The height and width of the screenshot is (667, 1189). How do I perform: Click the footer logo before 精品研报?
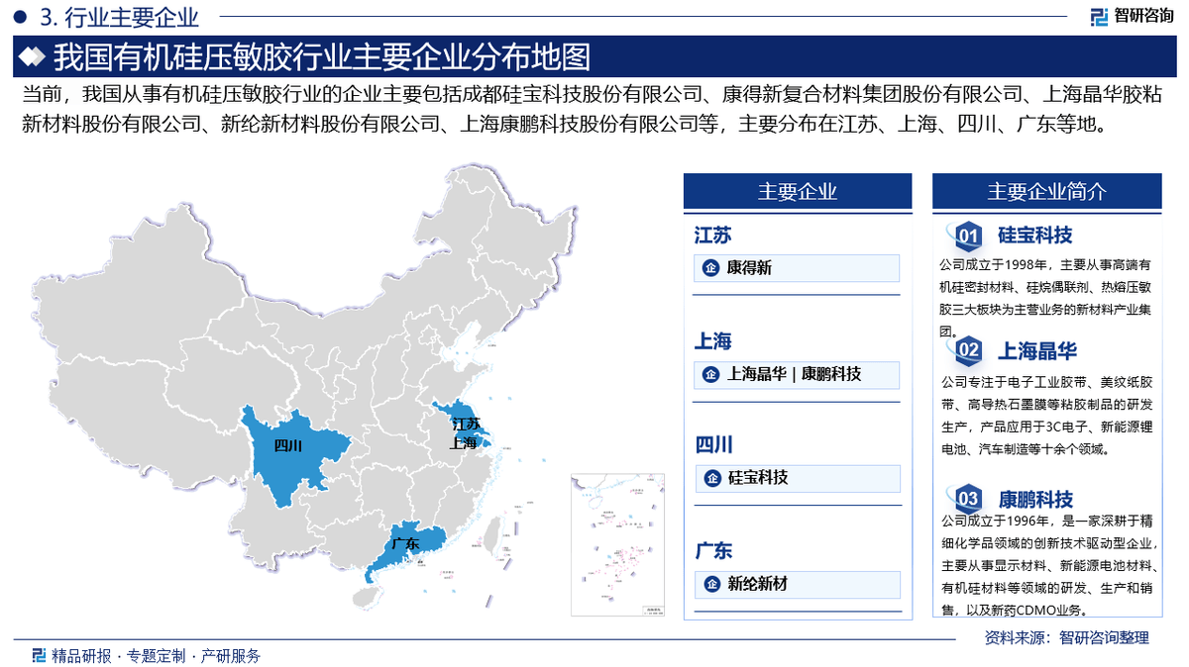click(39, 655)
